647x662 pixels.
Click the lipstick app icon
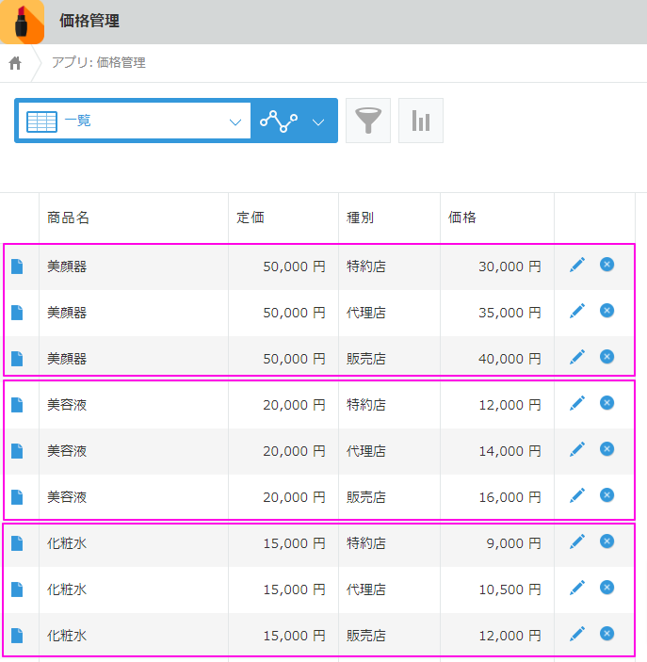tap(22, 22)
